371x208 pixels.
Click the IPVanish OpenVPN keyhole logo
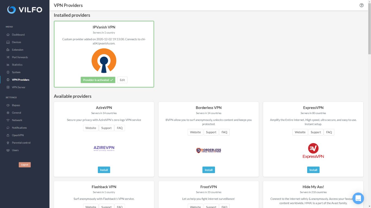click(x=104, y=61)
